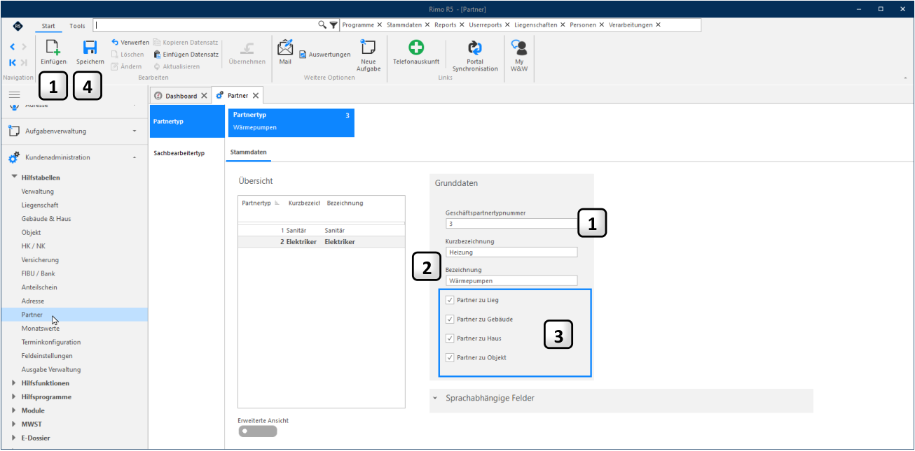
Task: Open Auswertungen from the ribbon
Action: click(324, 54)
